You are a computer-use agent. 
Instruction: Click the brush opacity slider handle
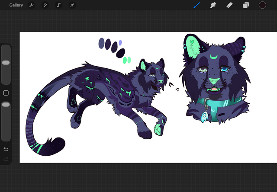[6, 105]
